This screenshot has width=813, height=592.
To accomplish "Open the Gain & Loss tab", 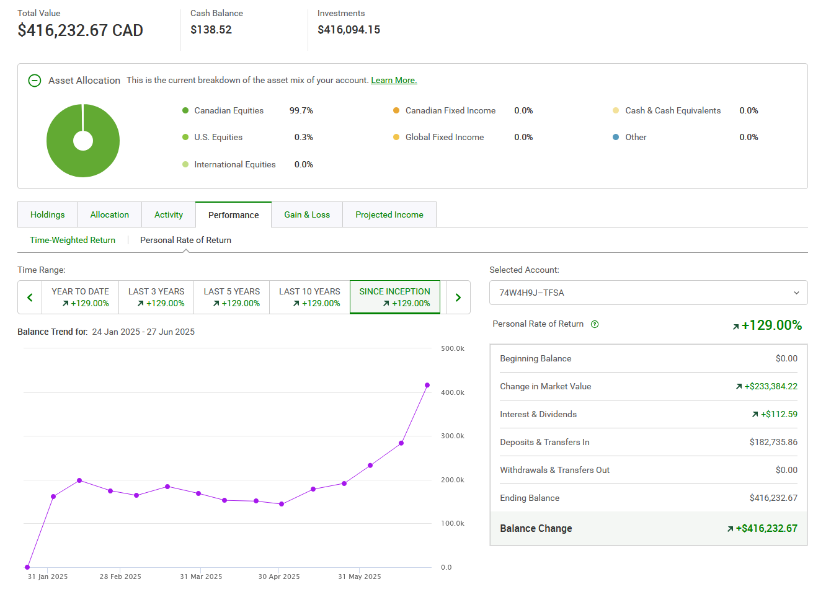I will [x=307, y=214].
